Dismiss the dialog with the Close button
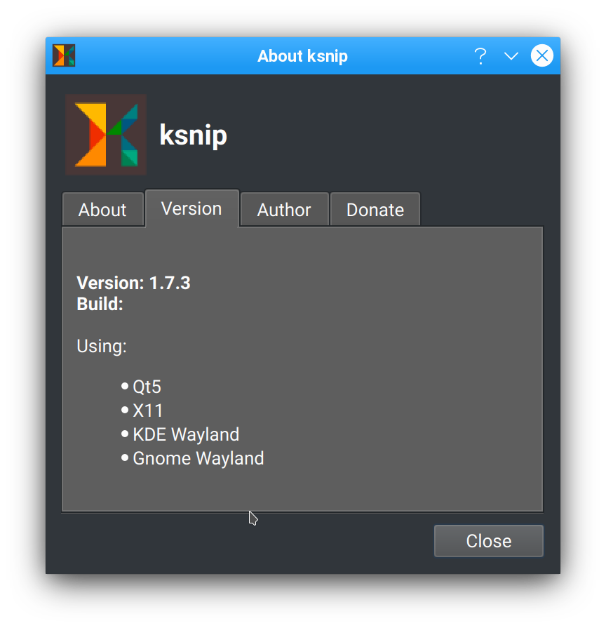 [488, 540]
